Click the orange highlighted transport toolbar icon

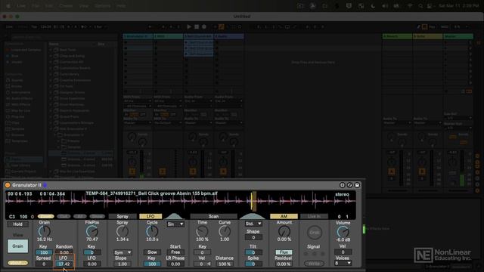[x=222, y=27]
